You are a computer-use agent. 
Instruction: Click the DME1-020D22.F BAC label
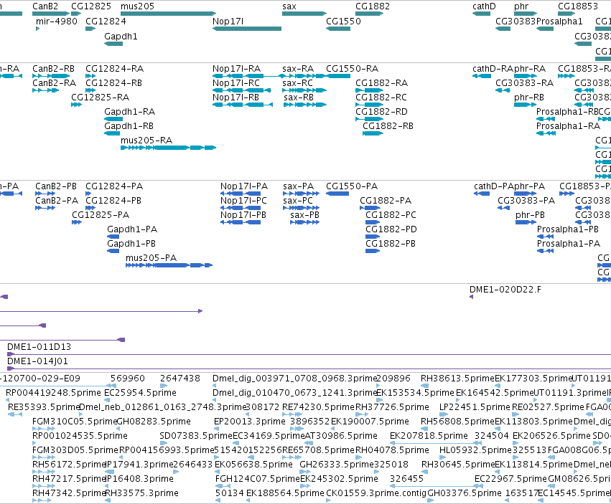pyautogui.click(x=505, y=290)
